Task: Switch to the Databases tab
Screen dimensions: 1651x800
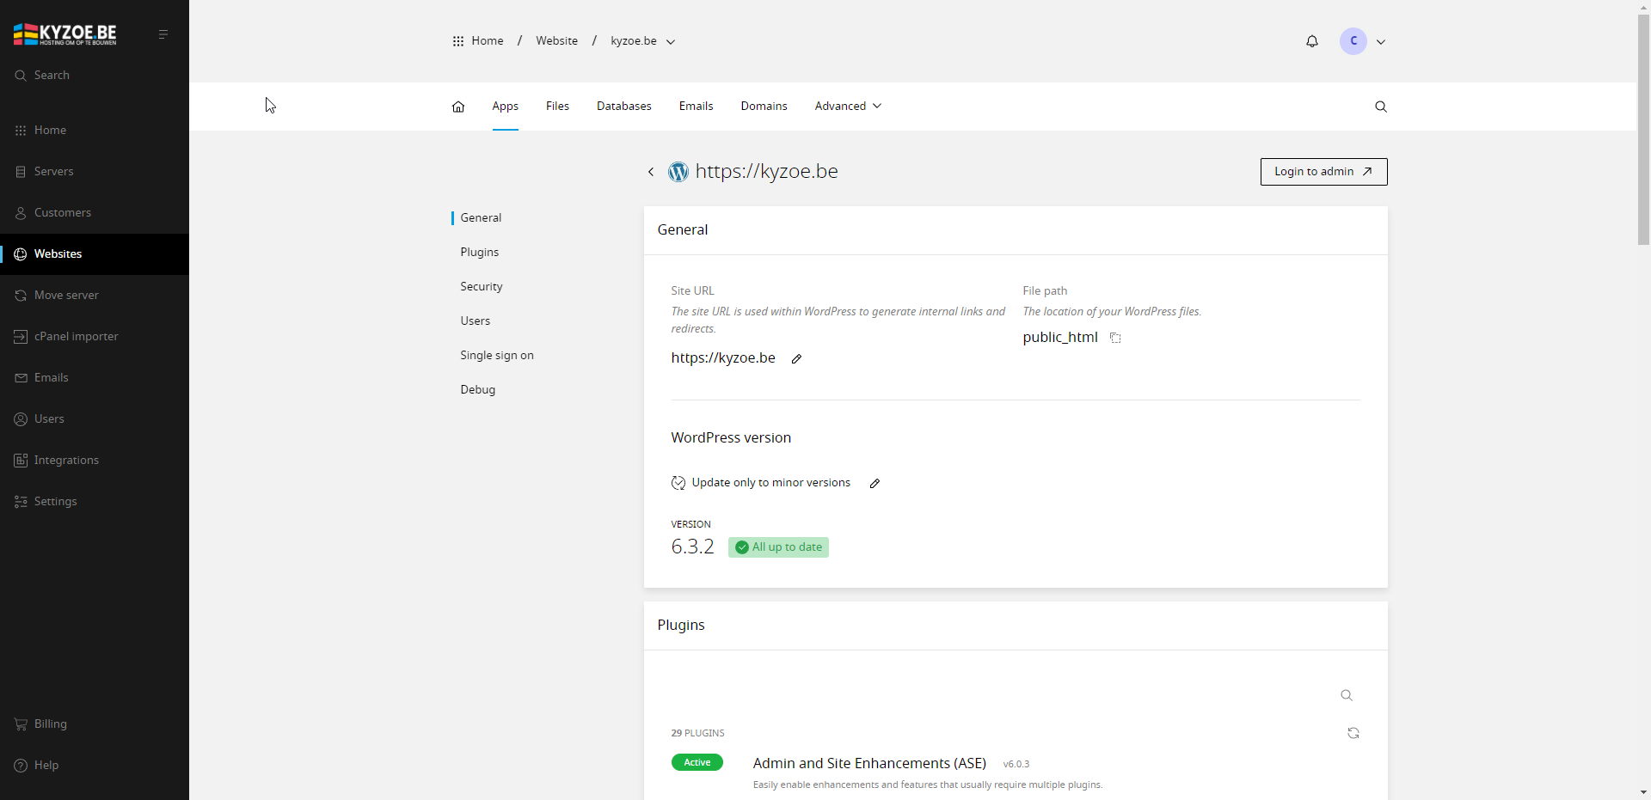Action: (624, 107)
